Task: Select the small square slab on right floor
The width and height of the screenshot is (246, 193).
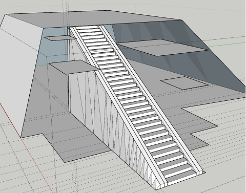Action: tap(184, 83)
